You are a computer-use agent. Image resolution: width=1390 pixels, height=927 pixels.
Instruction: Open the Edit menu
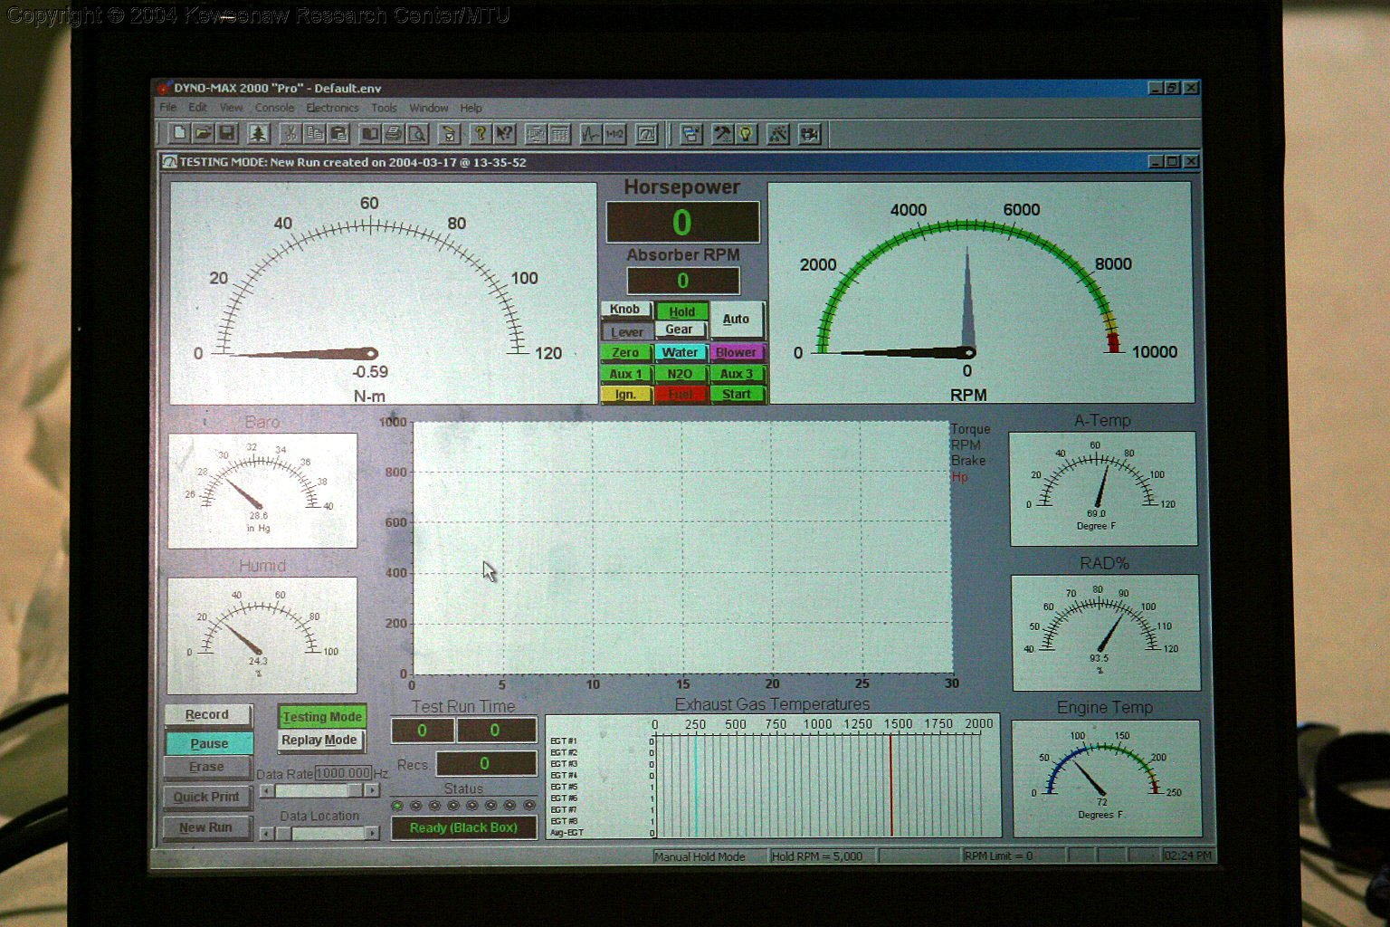pyautogui.click(x=197, y=108)
